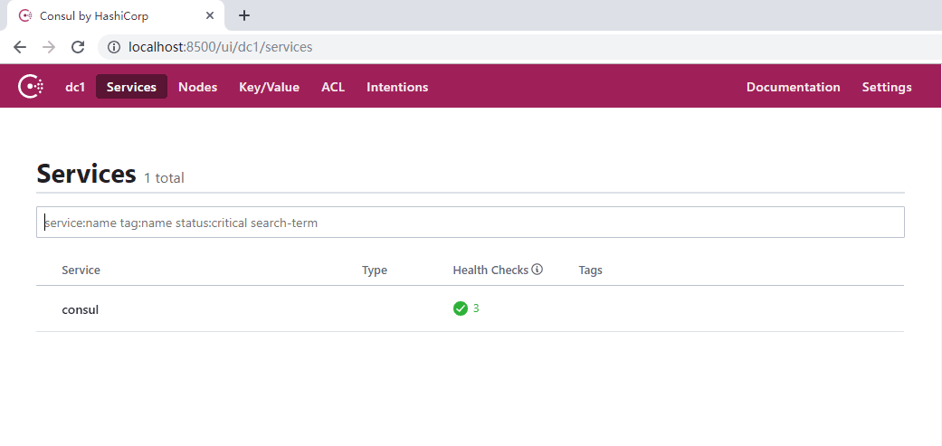Switch to Key/Value section

(269, 87)
